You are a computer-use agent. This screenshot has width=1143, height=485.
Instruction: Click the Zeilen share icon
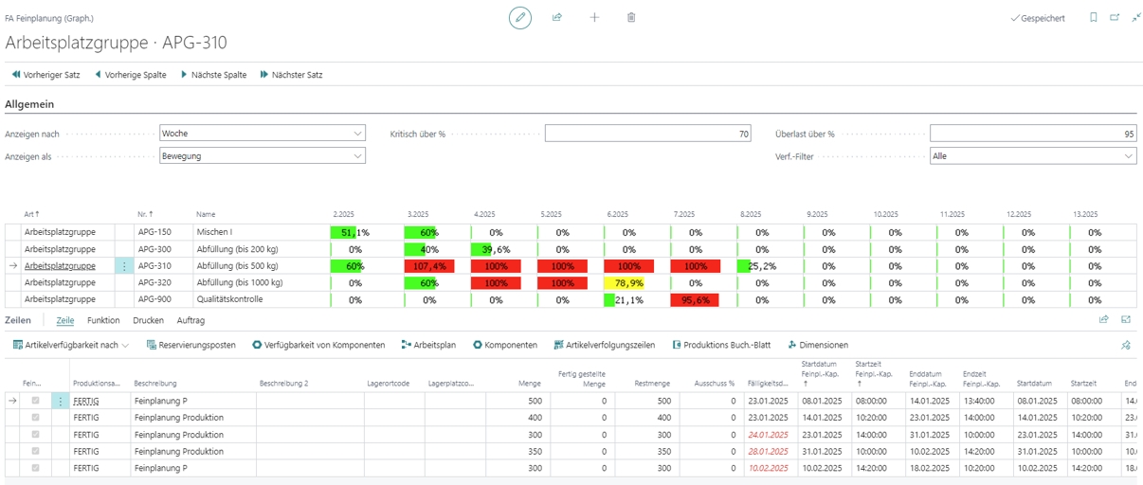(1104, 320)
